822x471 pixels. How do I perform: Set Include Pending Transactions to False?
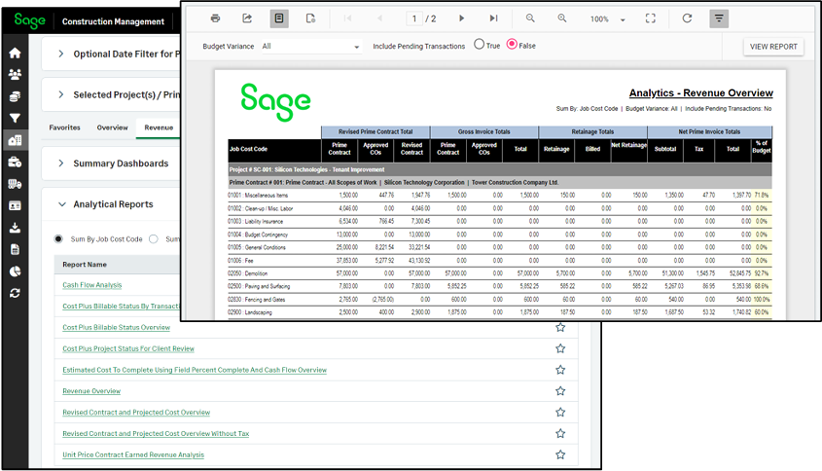point(512,45)
